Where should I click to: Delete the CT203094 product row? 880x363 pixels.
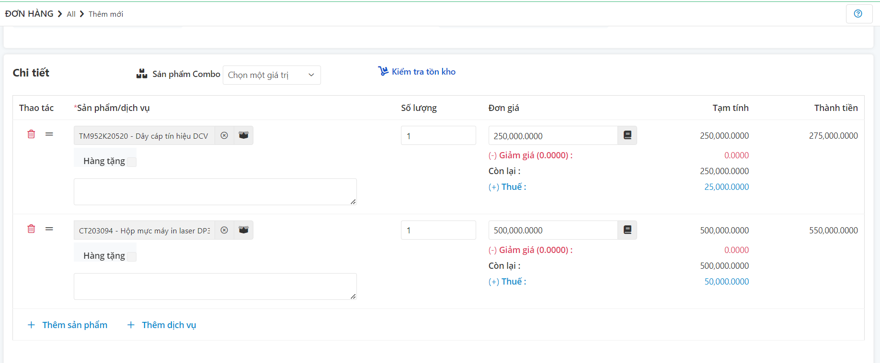(x=31, y=229)
